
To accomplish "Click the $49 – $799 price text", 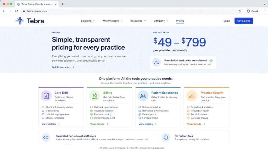I will point(180,42).
